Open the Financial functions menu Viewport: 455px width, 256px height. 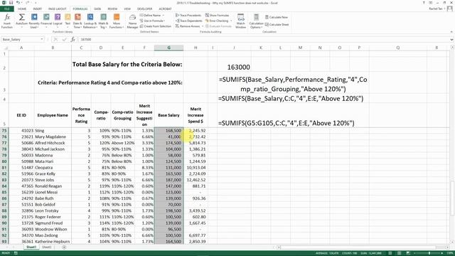(46, 21)
